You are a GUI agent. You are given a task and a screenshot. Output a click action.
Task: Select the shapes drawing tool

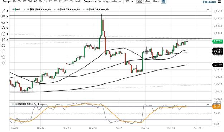[x=4, y=23]
